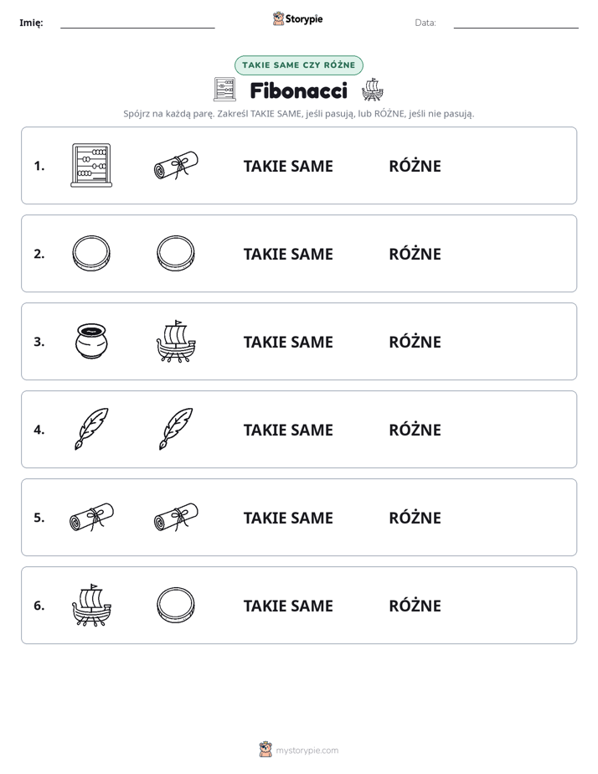Click the ship icon in row 3
This screenshot has width=598, height=774.
click(176, 341)
